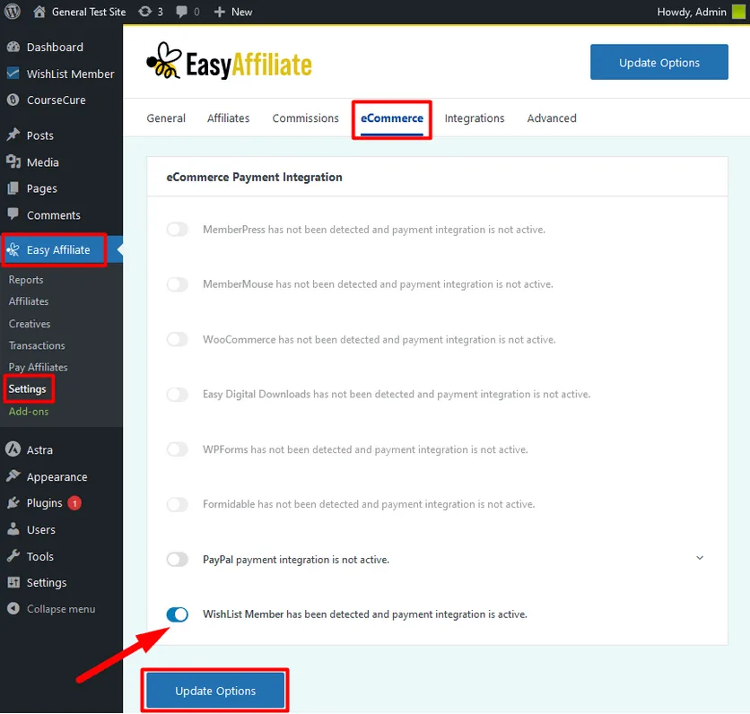Open the home icon for General Test Site
This screenshot has width=750, height=714.
(x=39, y=12)
